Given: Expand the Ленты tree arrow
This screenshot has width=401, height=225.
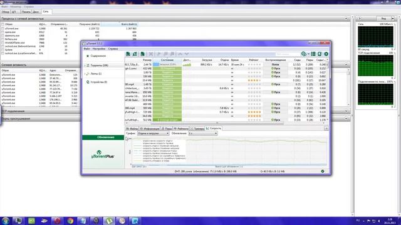Looking at the screenshot, I should (x=85, y=74).
